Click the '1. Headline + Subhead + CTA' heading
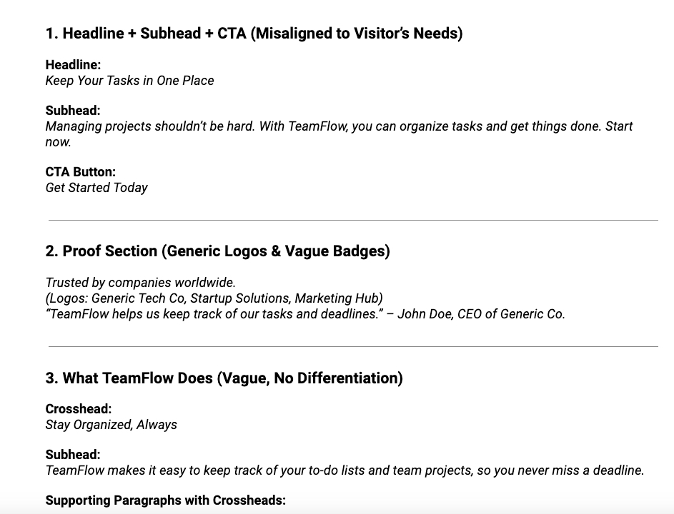This screenshot has width=674, height=514. tap(254, 34)
